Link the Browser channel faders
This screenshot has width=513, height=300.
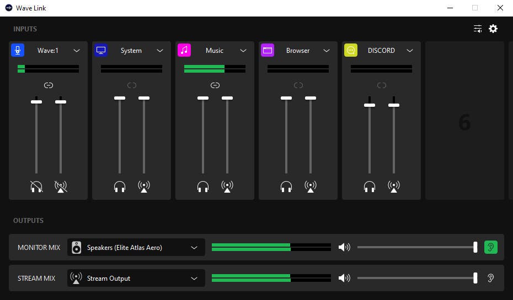coord(298,85)
